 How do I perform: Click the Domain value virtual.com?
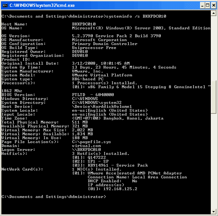click(x=86, y=146)
